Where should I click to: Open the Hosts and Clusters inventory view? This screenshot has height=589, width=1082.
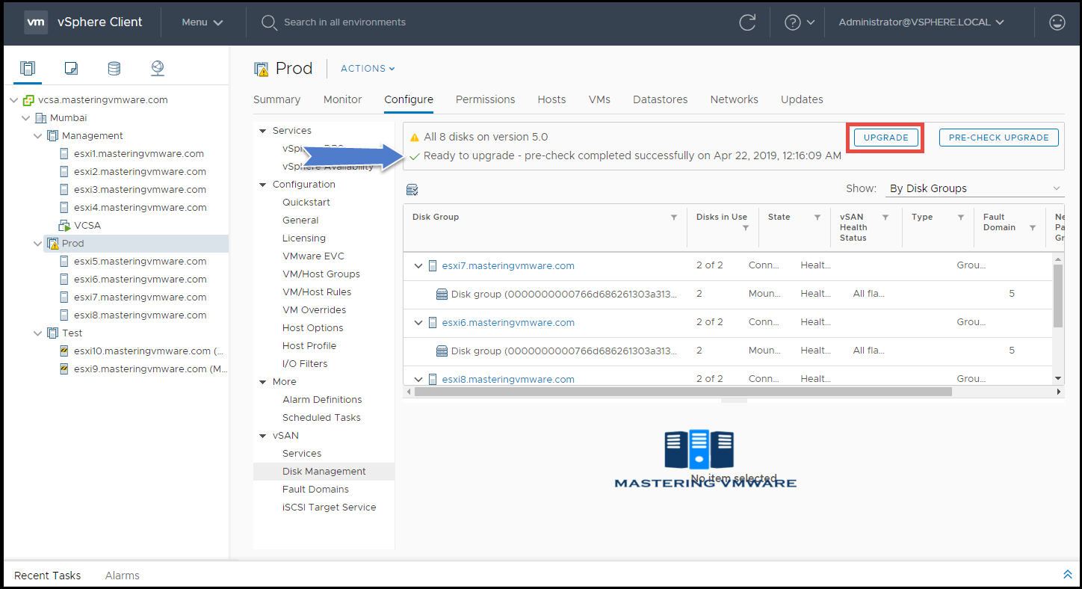coord(28,69)
